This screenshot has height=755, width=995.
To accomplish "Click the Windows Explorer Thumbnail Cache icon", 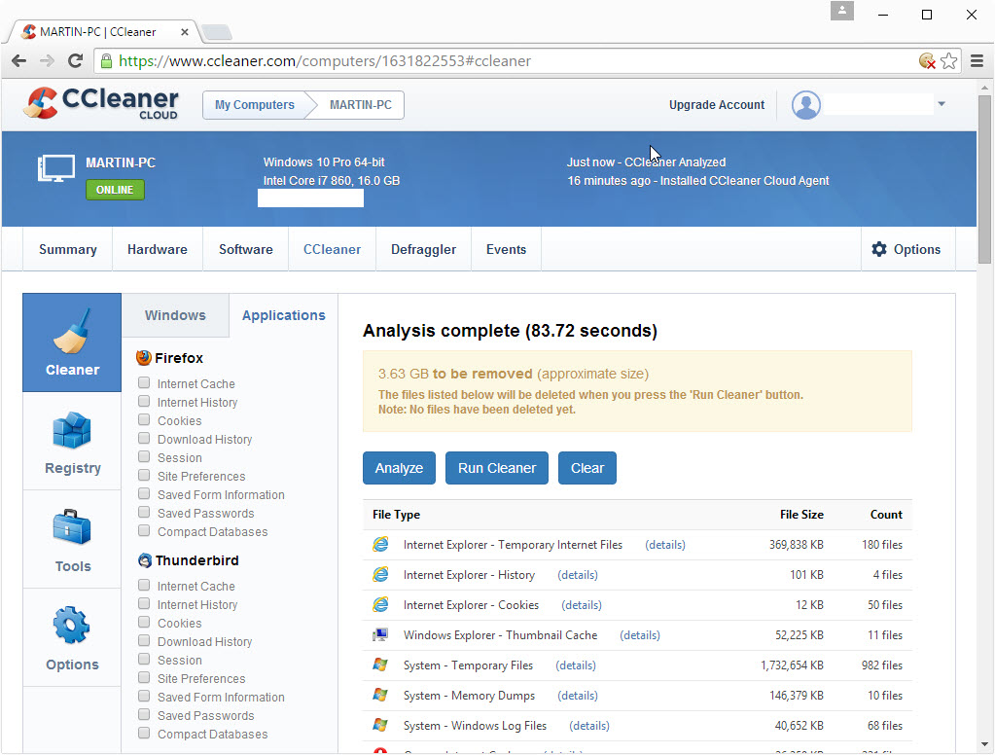I will (x=380, y=635).
